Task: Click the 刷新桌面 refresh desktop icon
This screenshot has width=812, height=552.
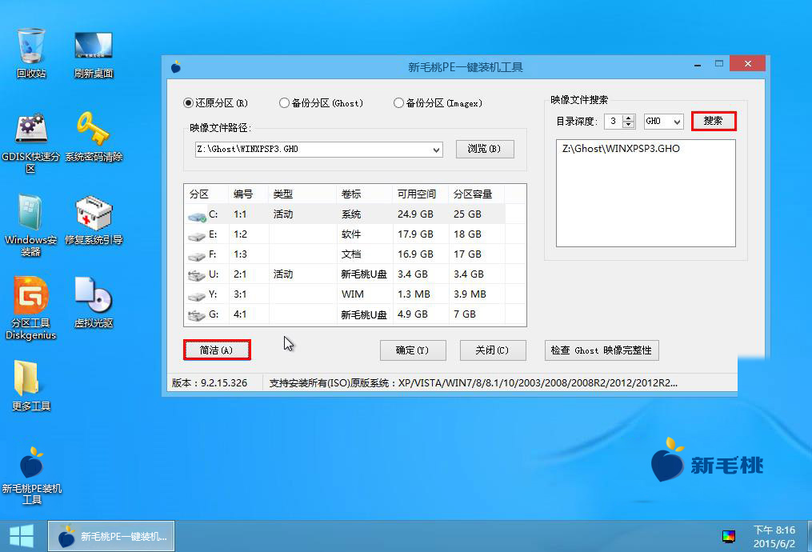Action: pyautogui.click(x=94, y=54)
